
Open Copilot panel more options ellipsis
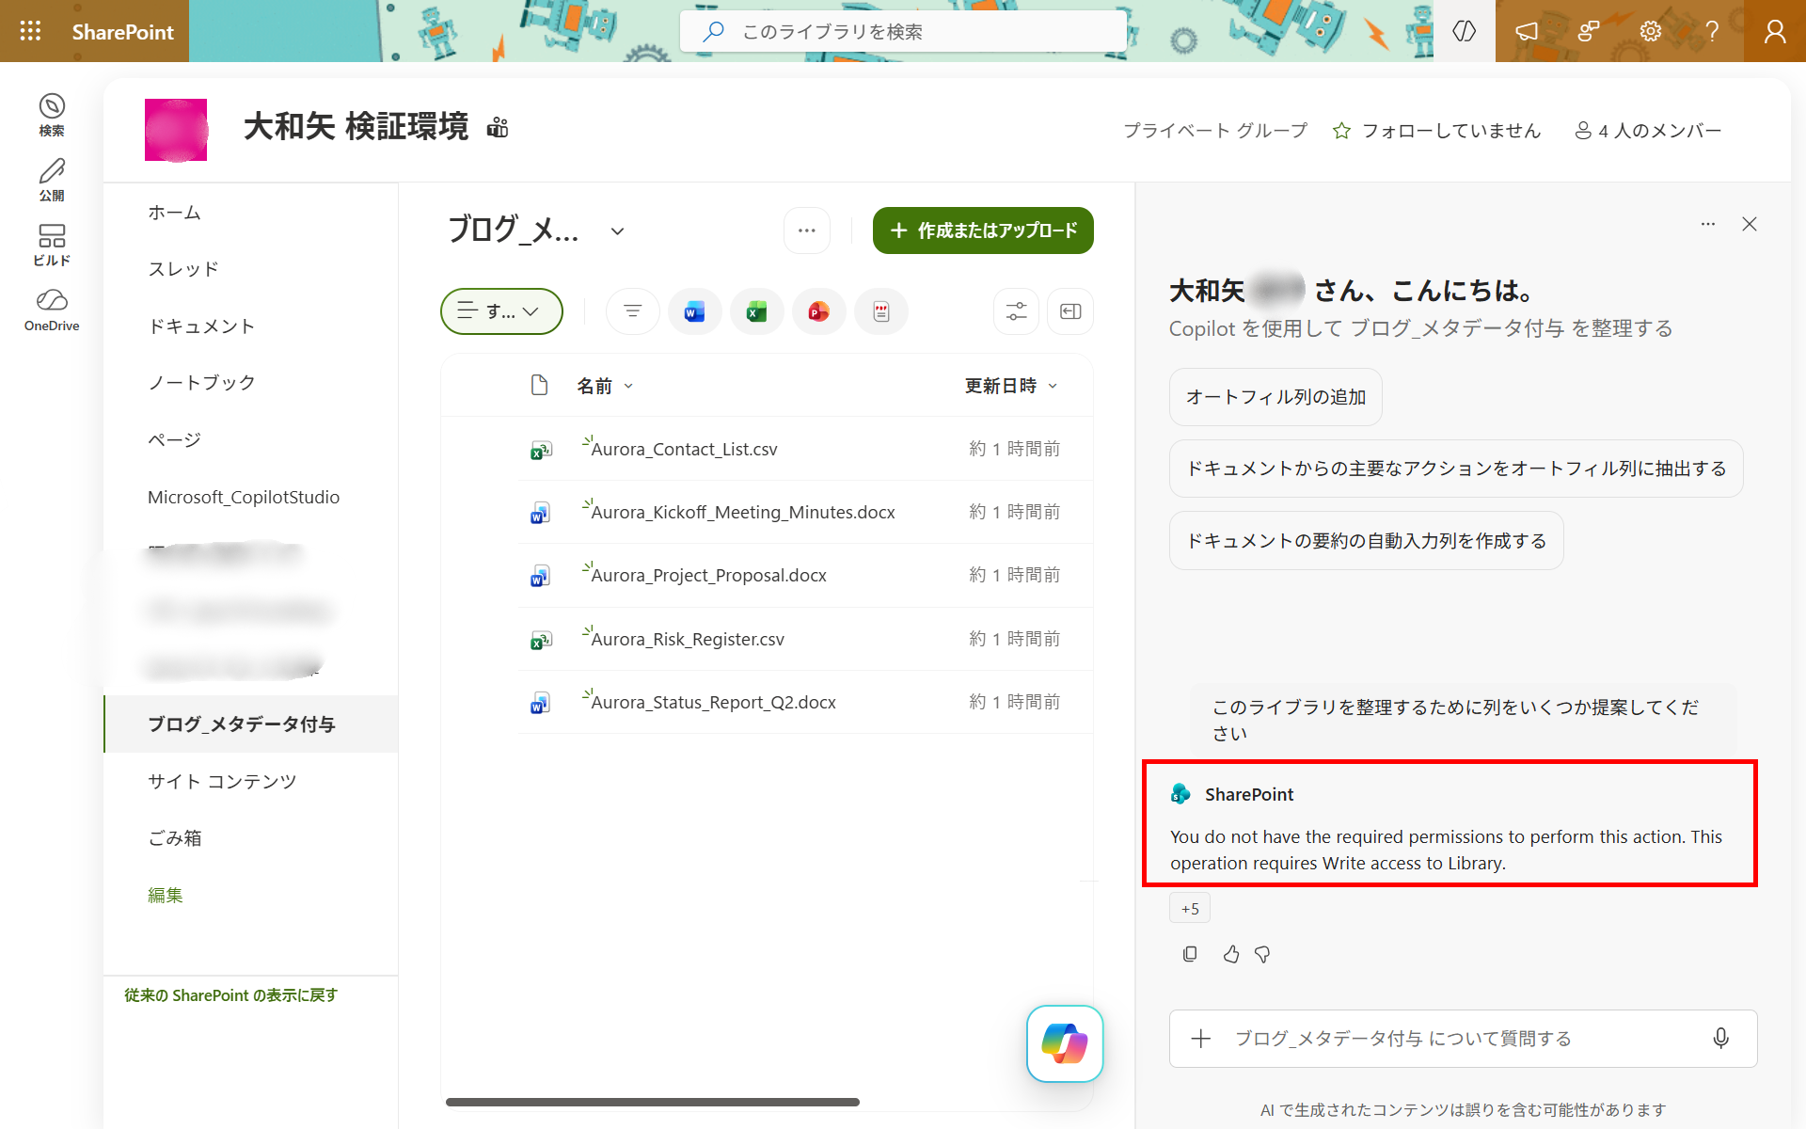point(1708,224)
